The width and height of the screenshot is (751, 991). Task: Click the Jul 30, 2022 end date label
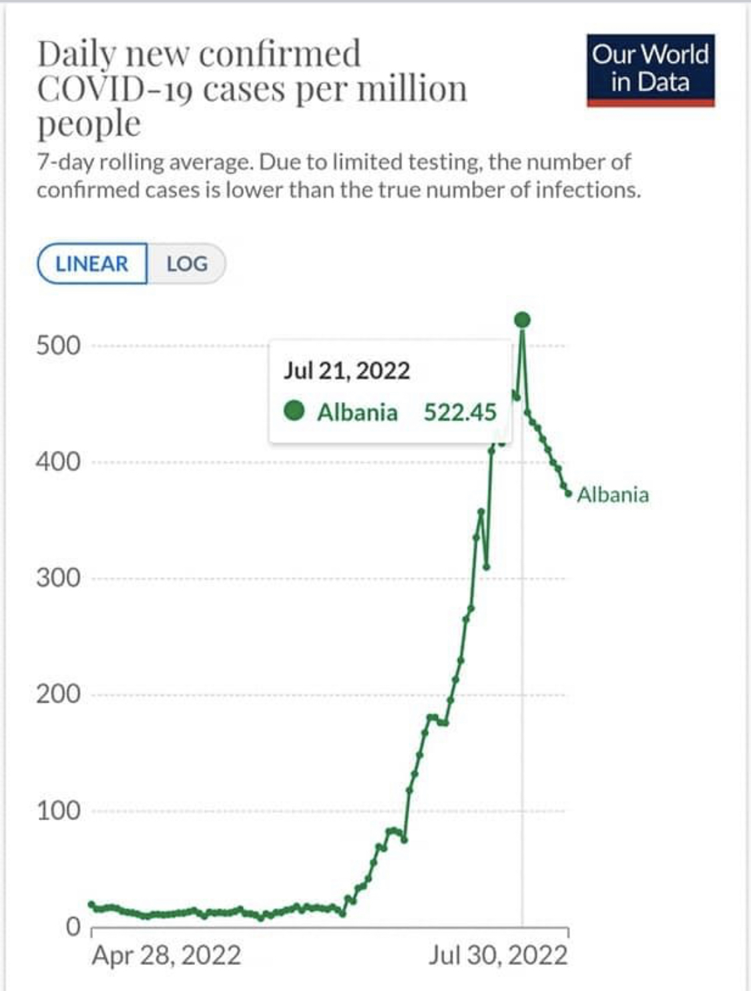pyautogui.click(x=498, y=955)
